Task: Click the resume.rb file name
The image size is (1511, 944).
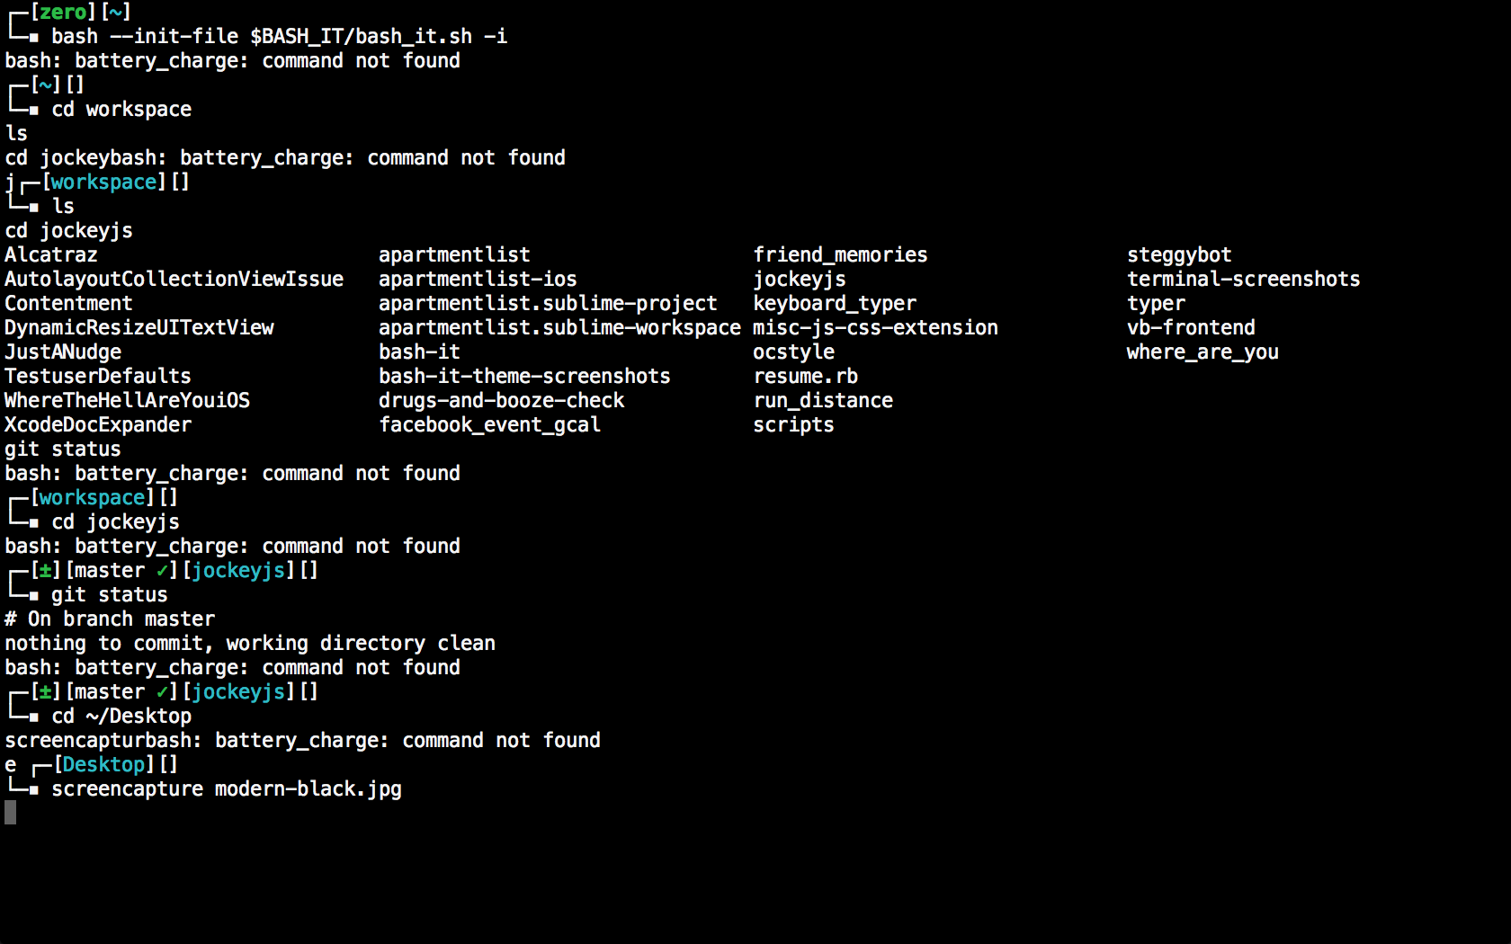Action: (805, 377)
